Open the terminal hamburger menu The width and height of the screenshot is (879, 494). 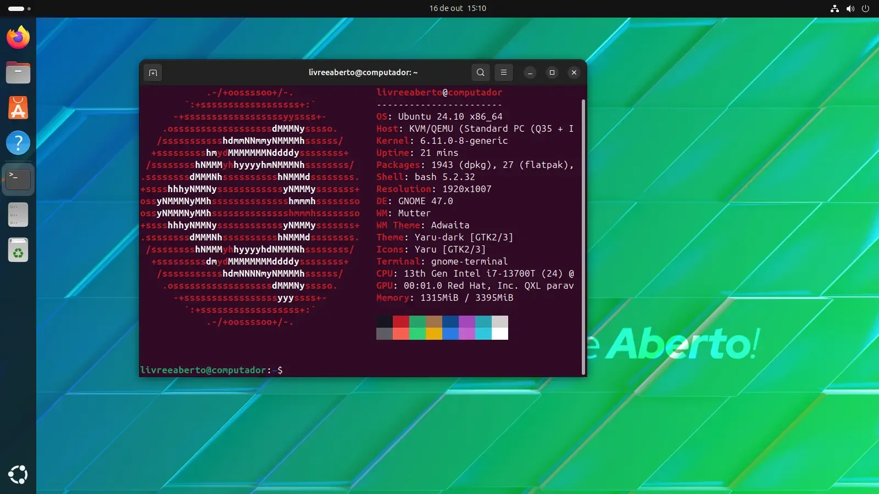504,72
